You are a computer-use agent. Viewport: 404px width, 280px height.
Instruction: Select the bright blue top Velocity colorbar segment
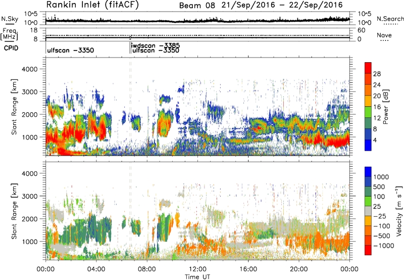[368, 172]
